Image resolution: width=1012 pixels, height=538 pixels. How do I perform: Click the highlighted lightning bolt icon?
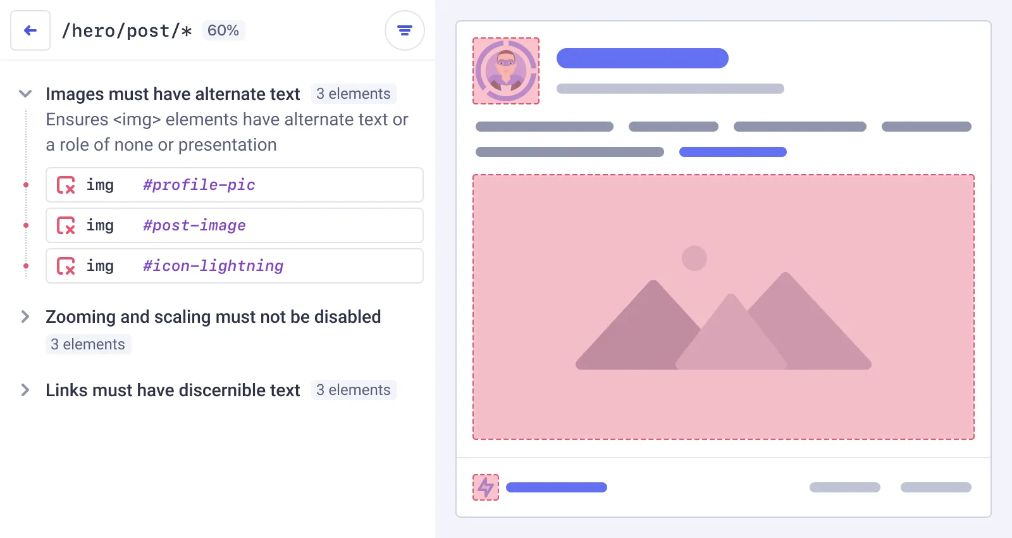[x=486, y=487]
